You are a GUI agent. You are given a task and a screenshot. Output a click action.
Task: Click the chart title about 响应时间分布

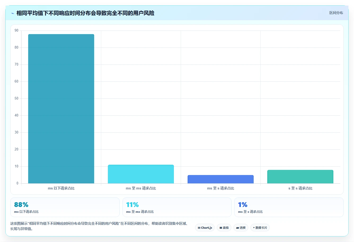pyautogui.click(x=85, y=13)
